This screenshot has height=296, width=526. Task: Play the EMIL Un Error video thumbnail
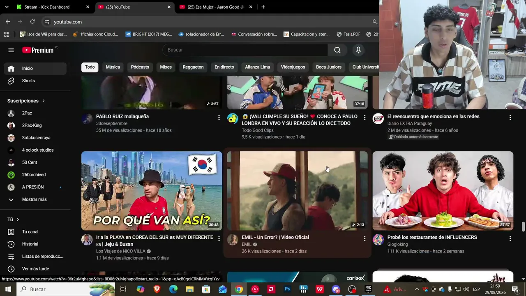298,191
